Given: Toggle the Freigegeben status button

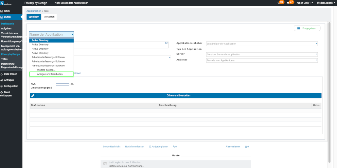Looking at the screenshot, I should pos(307,28).
